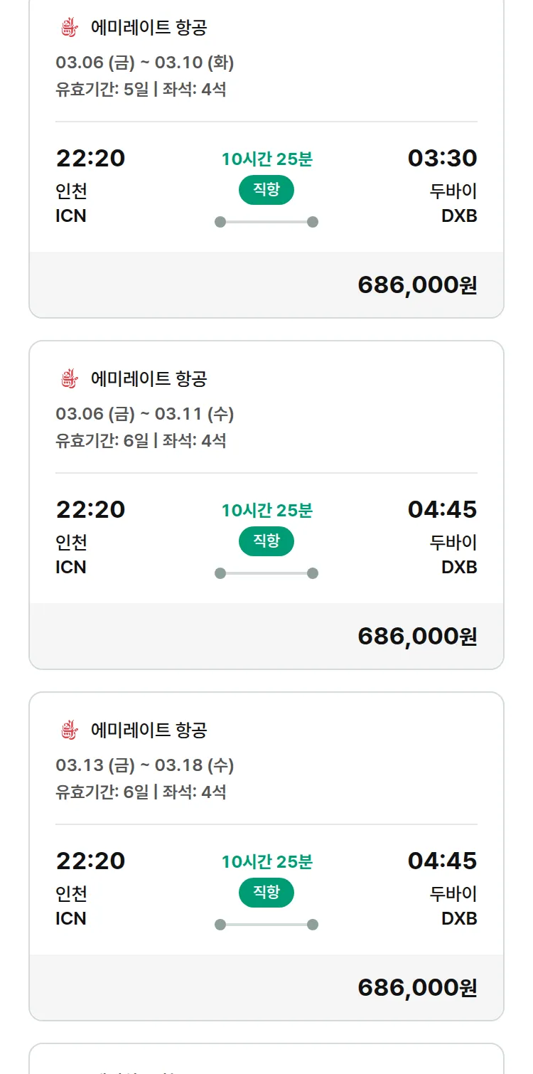Viewport: 533px width, 1074px height.
Task: Open the 03.06 (금) ~ 03.10 (화) date range
Action: (x=145, y=63)
